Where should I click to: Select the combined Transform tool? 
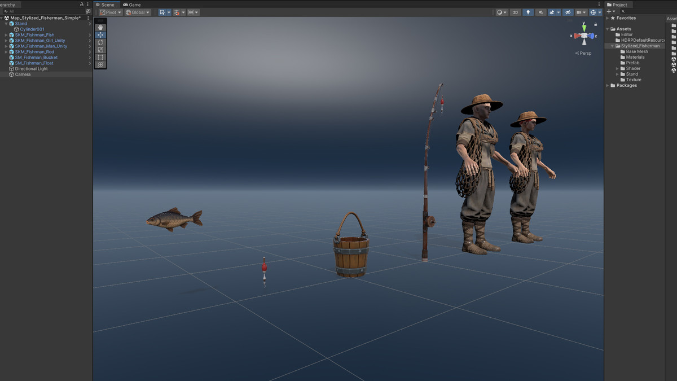coord(100,64)
